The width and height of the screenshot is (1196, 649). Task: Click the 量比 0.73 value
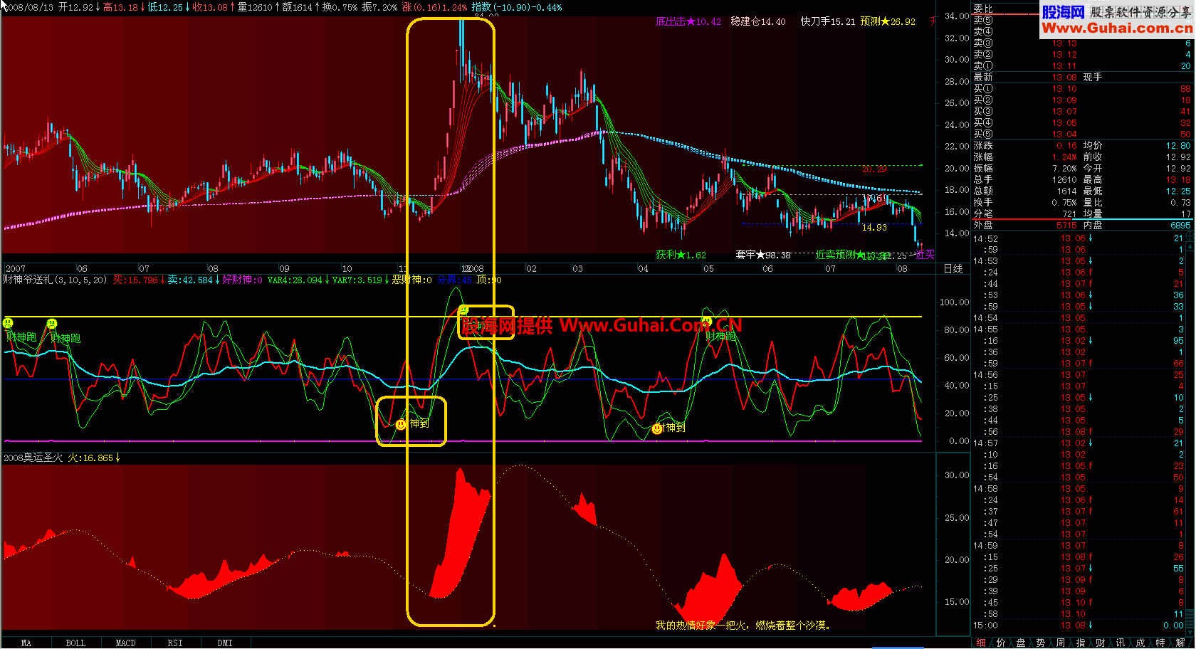pyautogui.click(x=1181, y=203)
